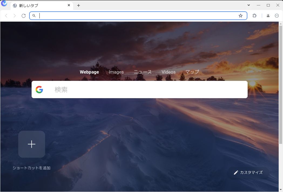Switch to Videos search tab
The height and width of the screenshot is (192, 283).
169,72
